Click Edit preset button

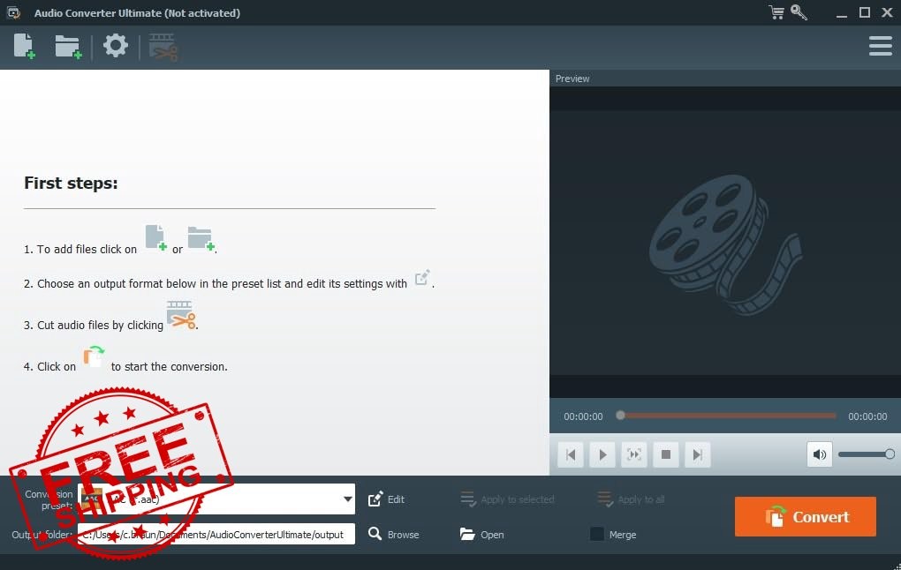tap(386, 499)
